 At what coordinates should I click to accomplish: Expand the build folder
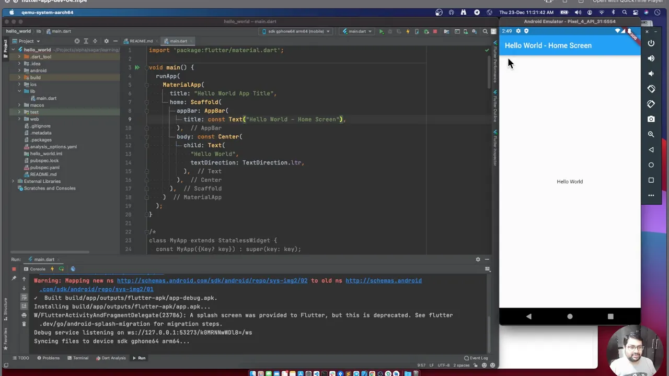pyautogui.click(x=19, y=77)
